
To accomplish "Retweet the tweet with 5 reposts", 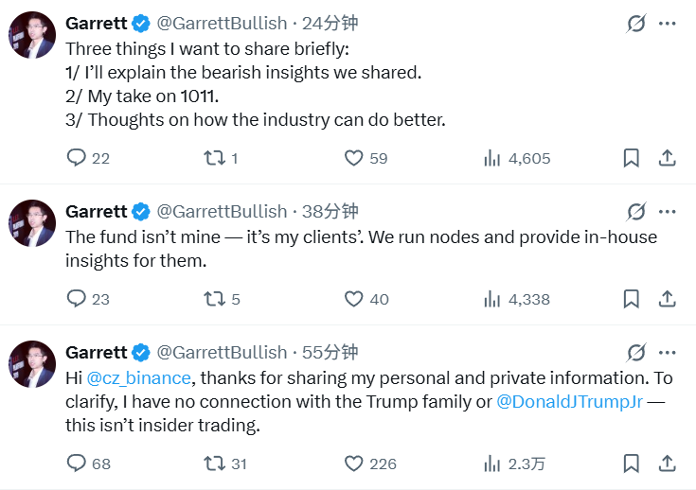I will tap(214, 299).
